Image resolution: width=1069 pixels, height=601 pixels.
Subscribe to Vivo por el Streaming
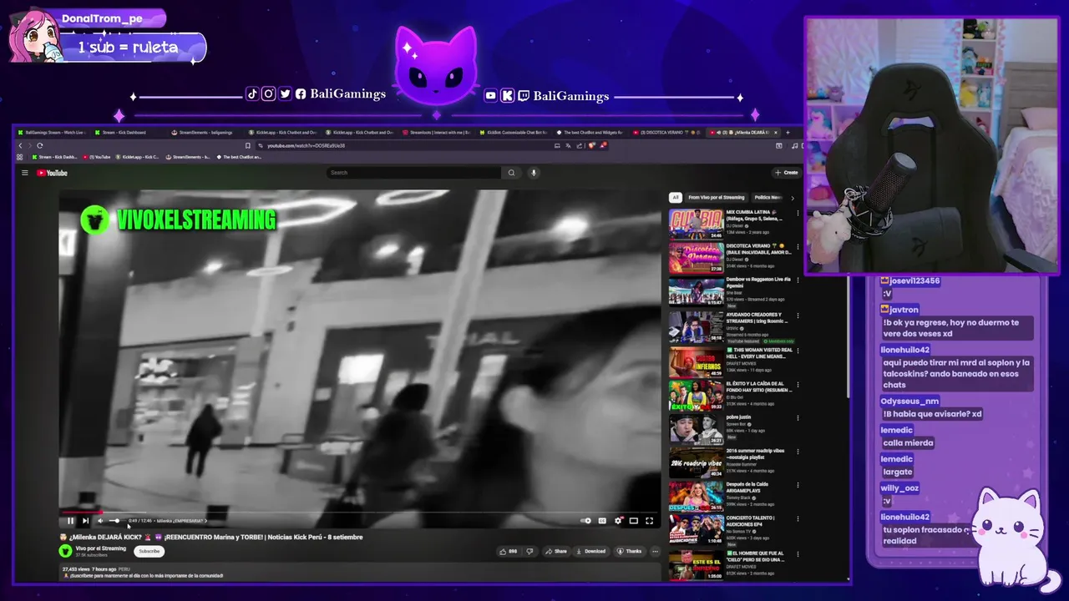pyautogui.click(x=149, y=551)
